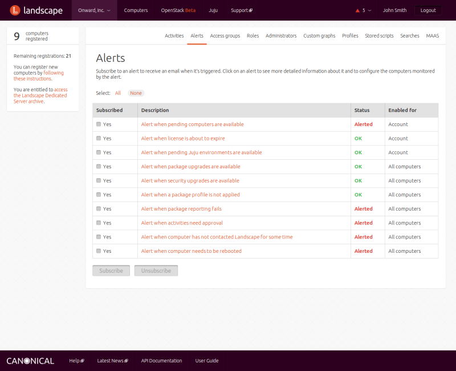Switch to the Access groups tab
Screen dimensions: 456x371
[x=225, y=36]
